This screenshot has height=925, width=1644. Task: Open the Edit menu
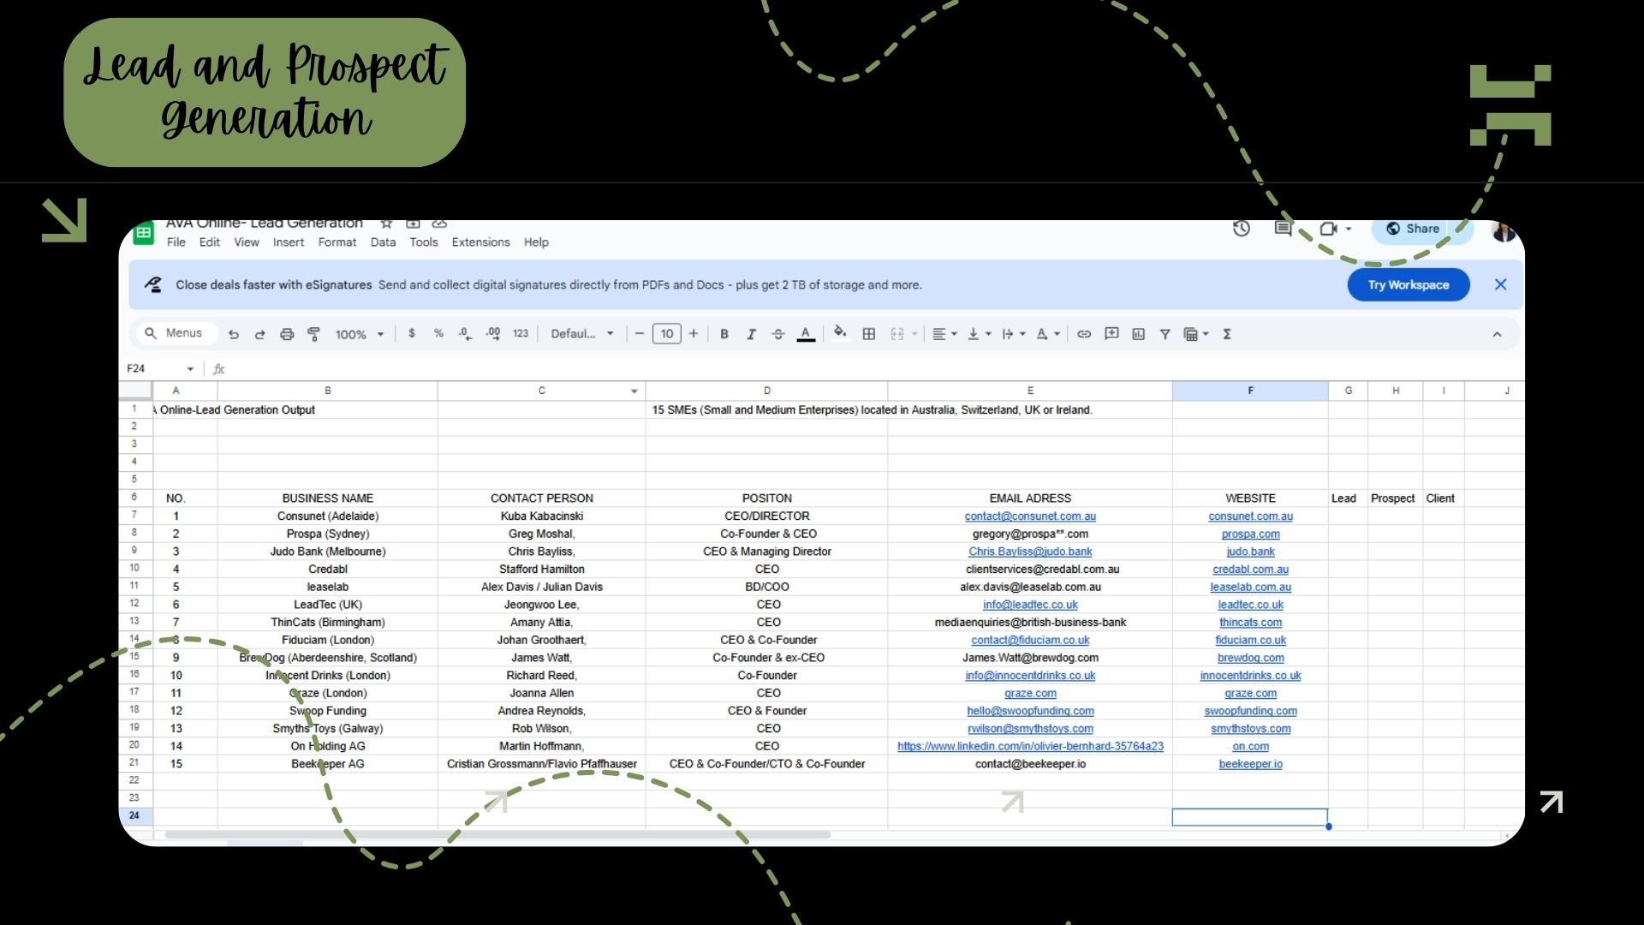point(210,242)
